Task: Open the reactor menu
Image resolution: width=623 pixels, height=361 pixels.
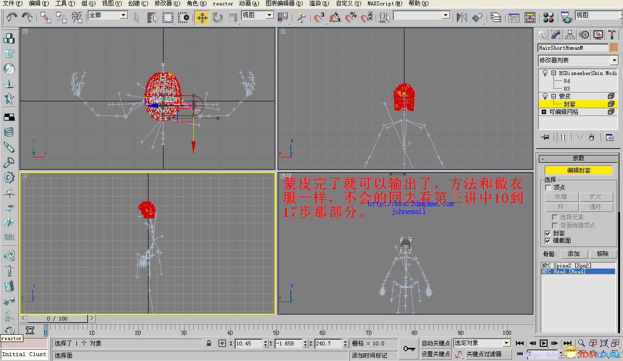Action: [223, 3]
